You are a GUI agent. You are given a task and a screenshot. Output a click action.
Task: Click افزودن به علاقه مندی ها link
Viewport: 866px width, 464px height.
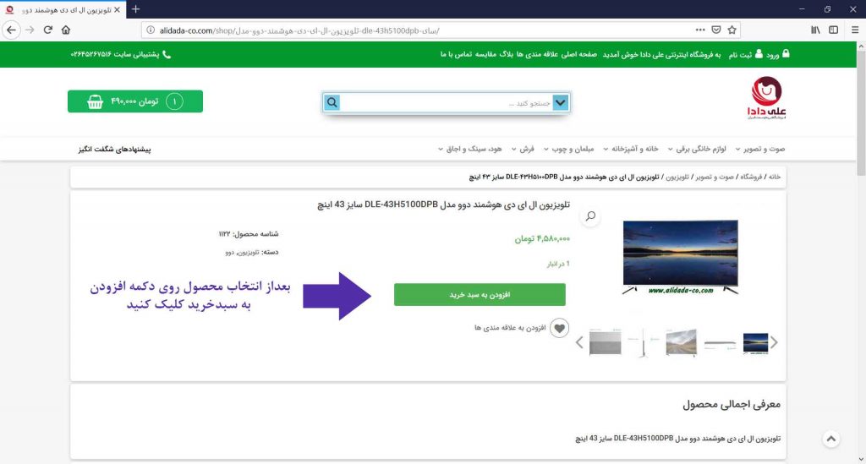point(510,328)
